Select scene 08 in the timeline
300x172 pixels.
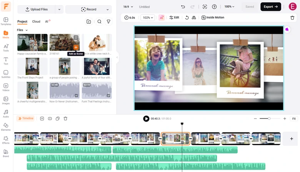(206, 139)
